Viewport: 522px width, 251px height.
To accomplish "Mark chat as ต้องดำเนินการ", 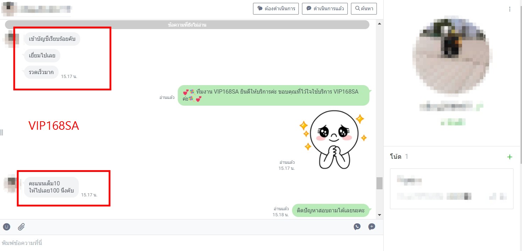I will [x=276, y=9].
